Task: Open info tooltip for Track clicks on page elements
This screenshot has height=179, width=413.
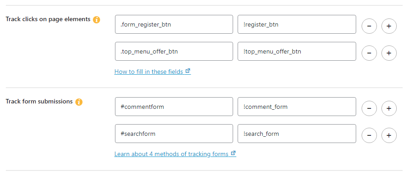Action: (96, 20)
